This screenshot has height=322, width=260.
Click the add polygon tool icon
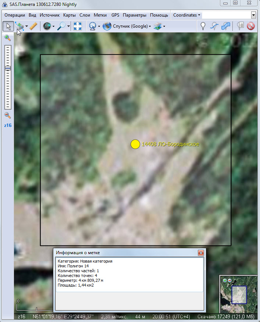(x=226, y=26)
